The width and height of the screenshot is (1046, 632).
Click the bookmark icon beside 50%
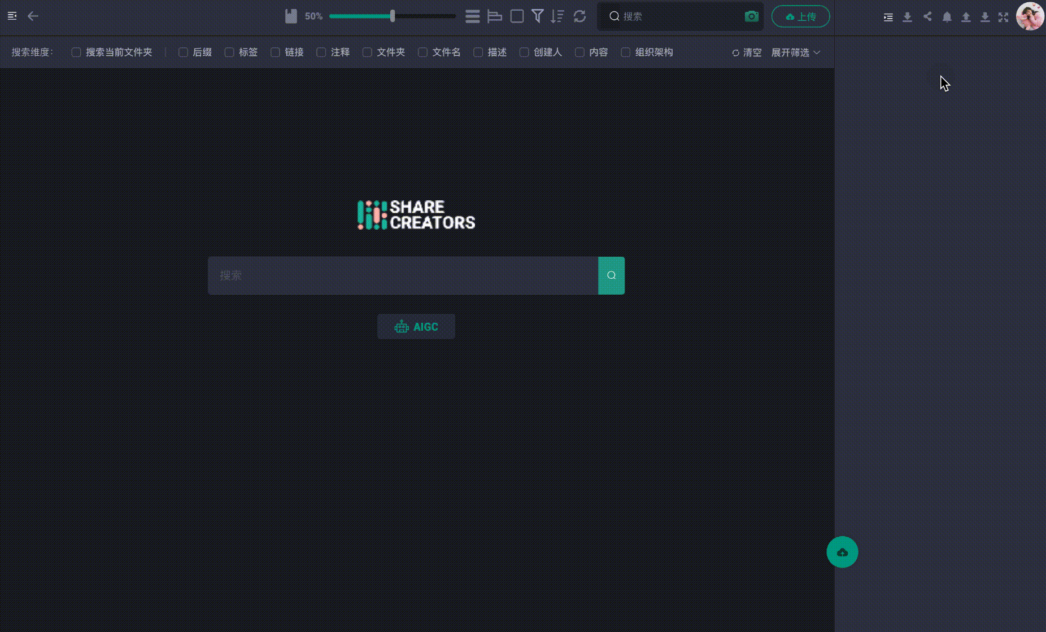pos(291,16)
